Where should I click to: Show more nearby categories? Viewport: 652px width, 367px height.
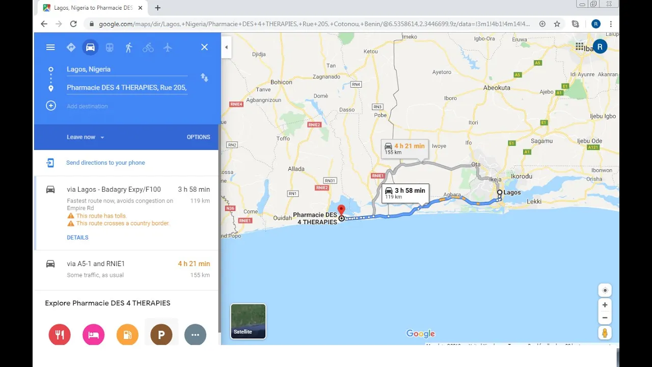195,335
